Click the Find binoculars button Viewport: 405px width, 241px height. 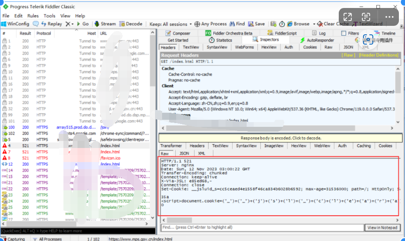pos(237,24)
